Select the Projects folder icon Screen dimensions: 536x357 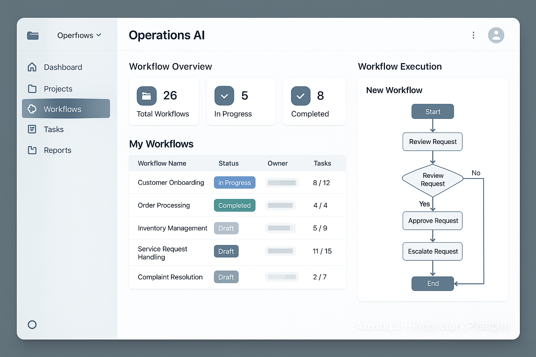coord(32,89)
